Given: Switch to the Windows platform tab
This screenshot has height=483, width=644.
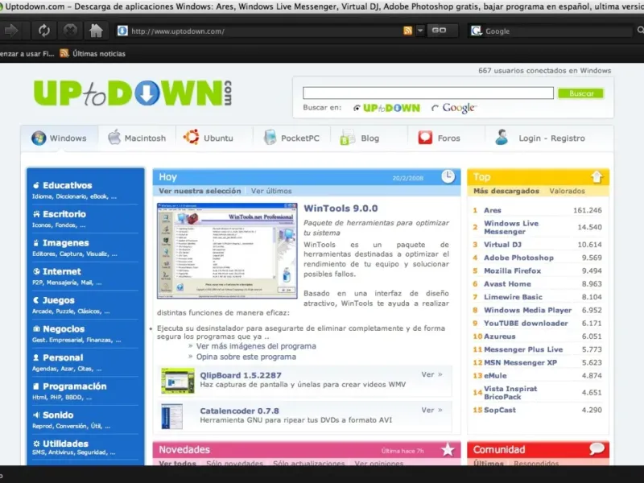Looking at the screenshot, I should coord(60,138).
